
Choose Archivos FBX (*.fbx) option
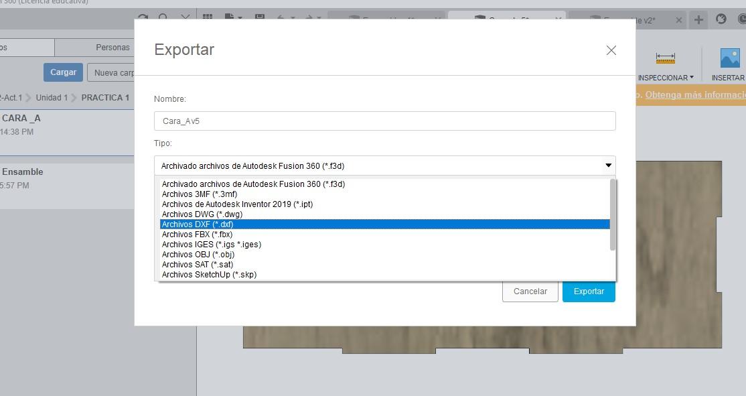385,234
